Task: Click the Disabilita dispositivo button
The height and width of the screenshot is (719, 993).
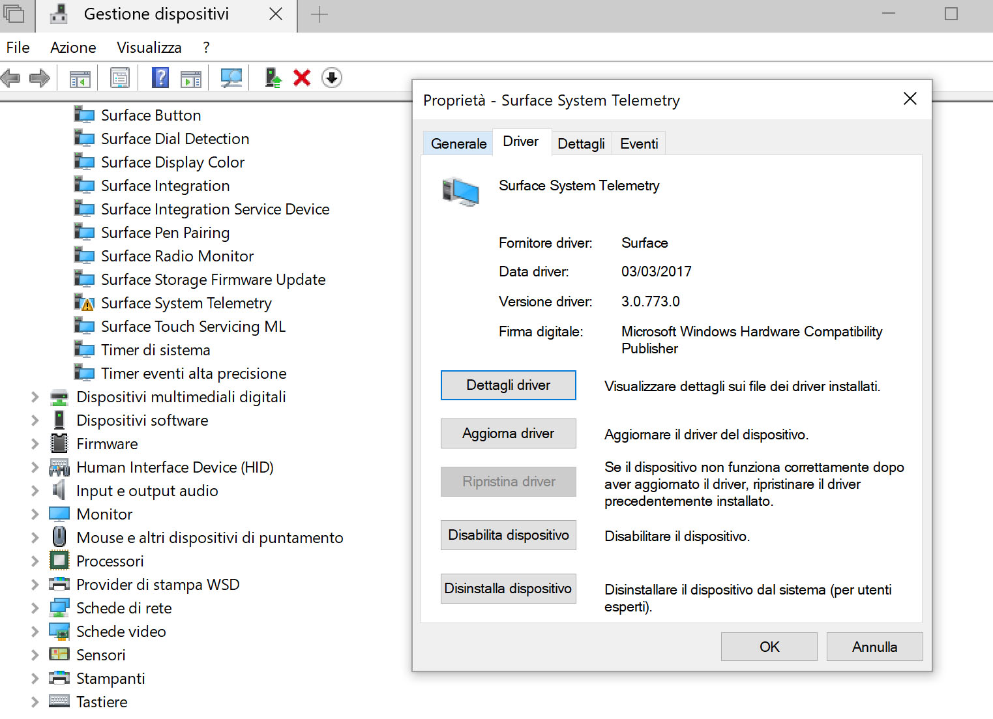Action: point(509,535)
